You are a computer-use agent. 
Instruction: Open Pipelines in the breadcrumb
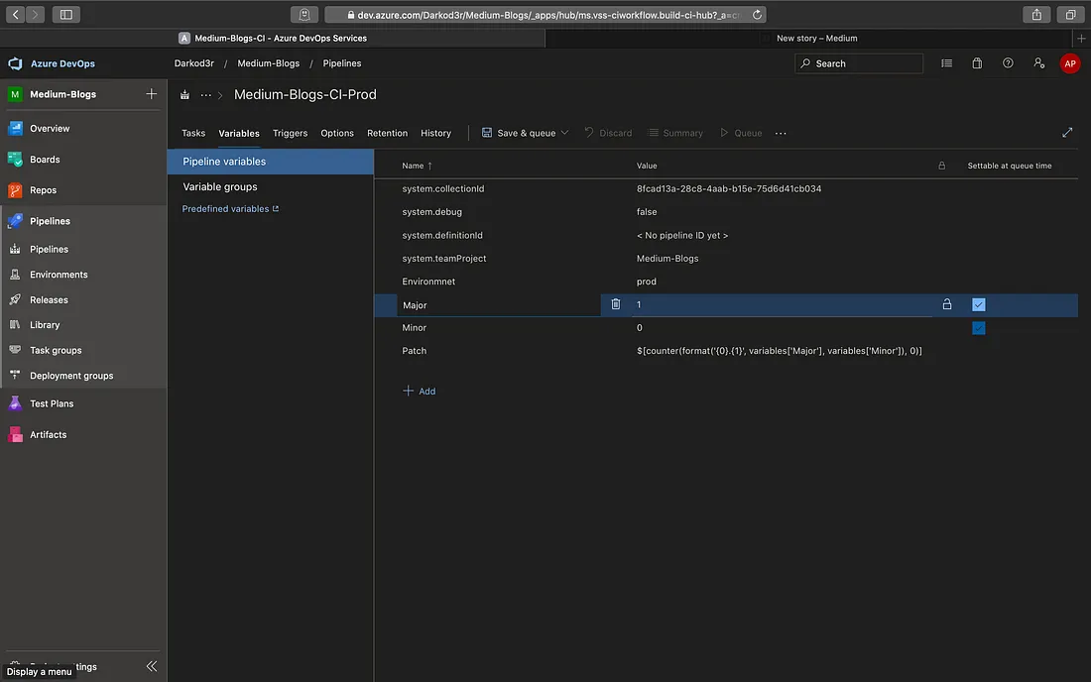click(x=341, y=63)
